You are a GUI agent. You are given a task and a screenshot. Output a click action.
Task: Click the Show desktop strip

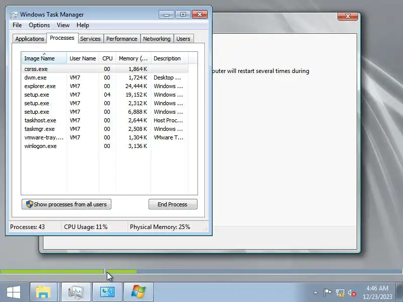pos(399,292)
